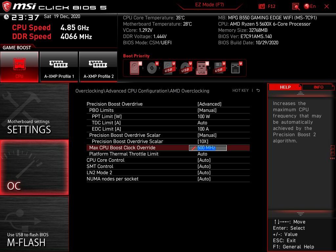336x252 pixels.
Task: Select the network boot device icon
Action: pyautogui.click(x=236, y=68)
